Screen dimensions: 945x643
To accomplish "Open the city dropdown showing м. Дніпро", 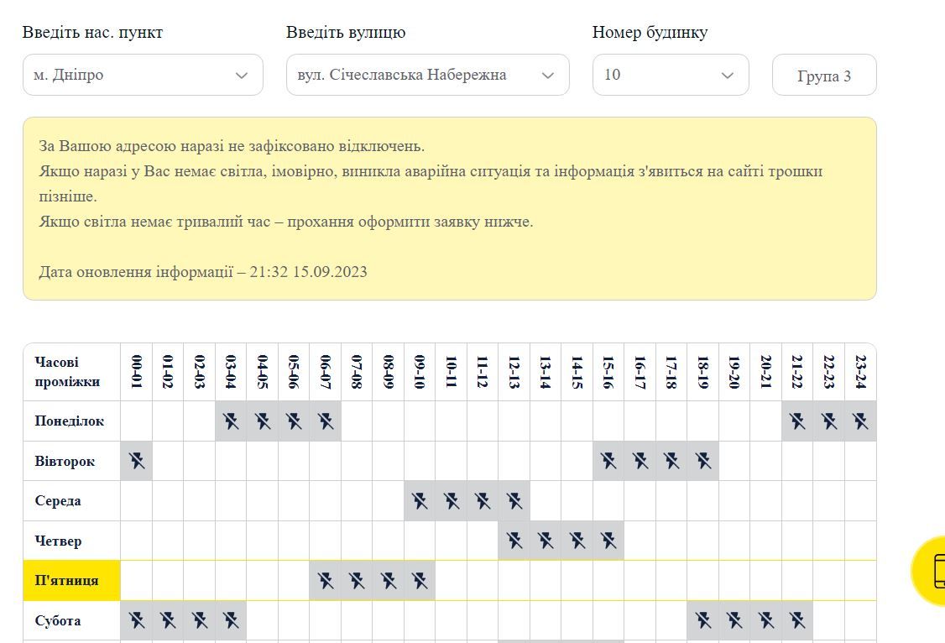I will [x=143, y=75].
